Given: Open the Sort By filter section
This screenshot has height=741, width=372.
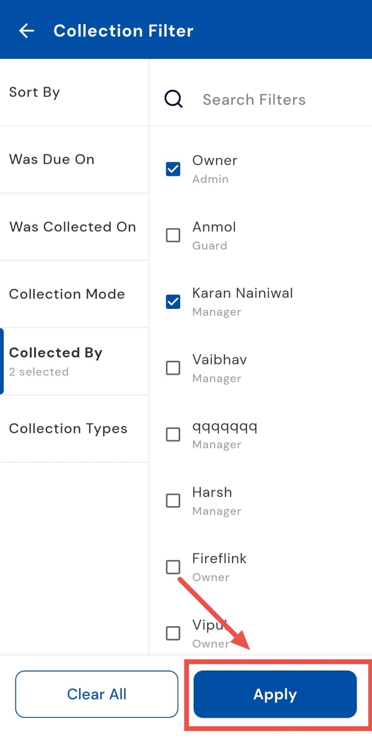Looking at the screenshot, I should [74, 92].
